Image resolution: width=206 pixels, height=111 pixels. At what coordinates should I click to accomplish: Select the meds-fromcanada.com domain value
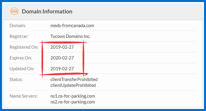(72, 26)
